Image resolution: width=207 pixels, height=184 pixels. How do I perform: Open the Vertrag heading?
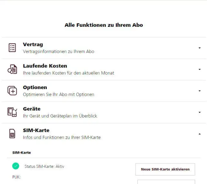pyautogui.click(x=33, y=45)
